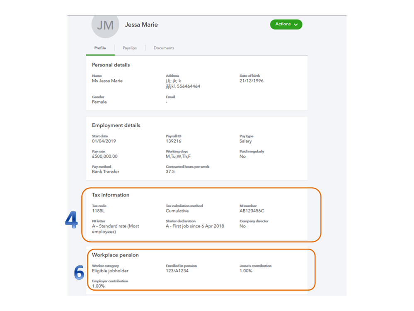Click the Actions chevron arrow
This screenshot has height=311, width=414.
click(x=296, y=24)
